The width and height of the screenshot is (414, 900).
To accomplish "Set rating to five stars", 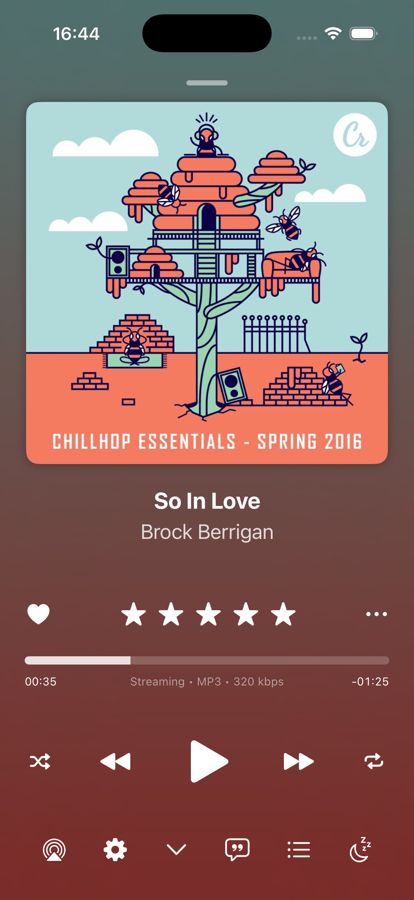I will (283, 614).
